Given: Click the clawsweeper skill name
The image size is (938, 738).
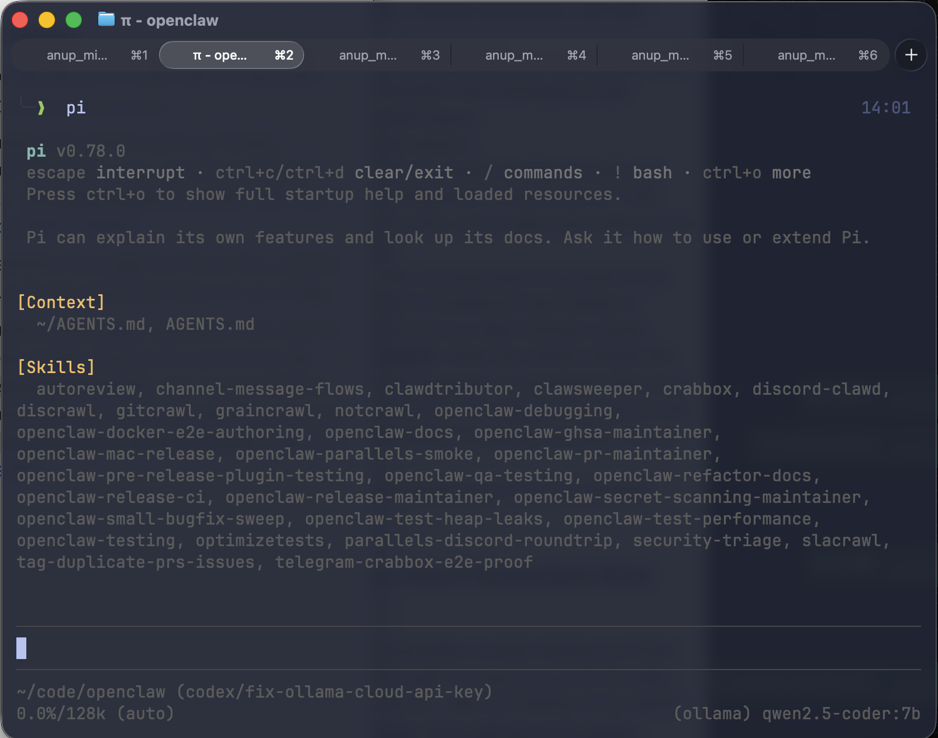Looking at the screenshot, I should pyautogui.click(x=588, y=389).
